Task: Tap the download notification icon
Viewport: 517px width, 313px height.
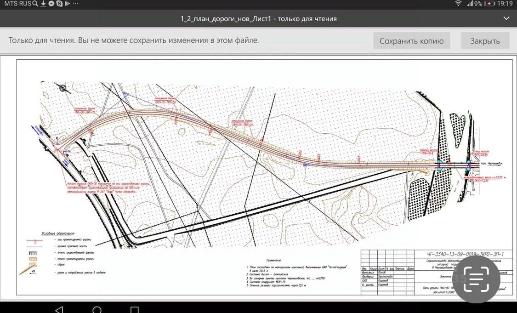Action: [43, 4]
